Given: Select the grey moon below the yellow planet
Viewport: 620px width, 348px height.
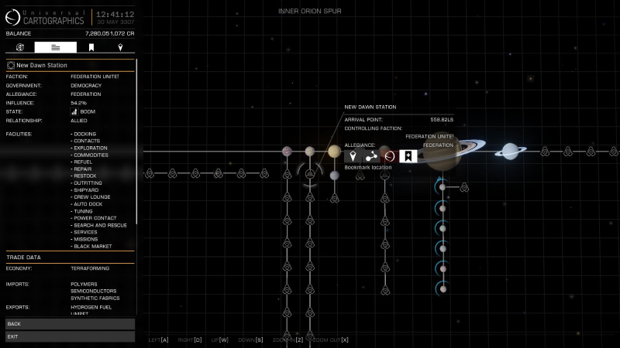Looking at the screenshot, I should coord(335,176).
